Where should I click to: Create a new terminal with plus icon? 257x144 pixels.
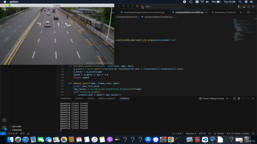(227, 98)
